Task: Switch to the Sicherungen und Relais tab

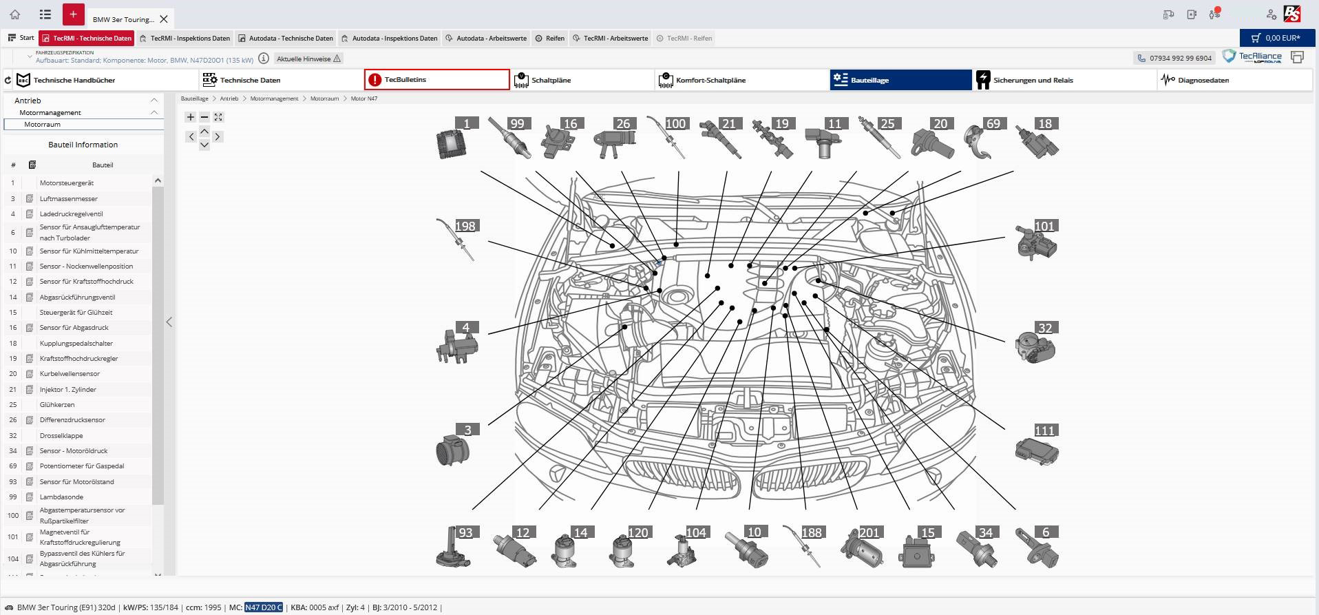Action: 1033,80
